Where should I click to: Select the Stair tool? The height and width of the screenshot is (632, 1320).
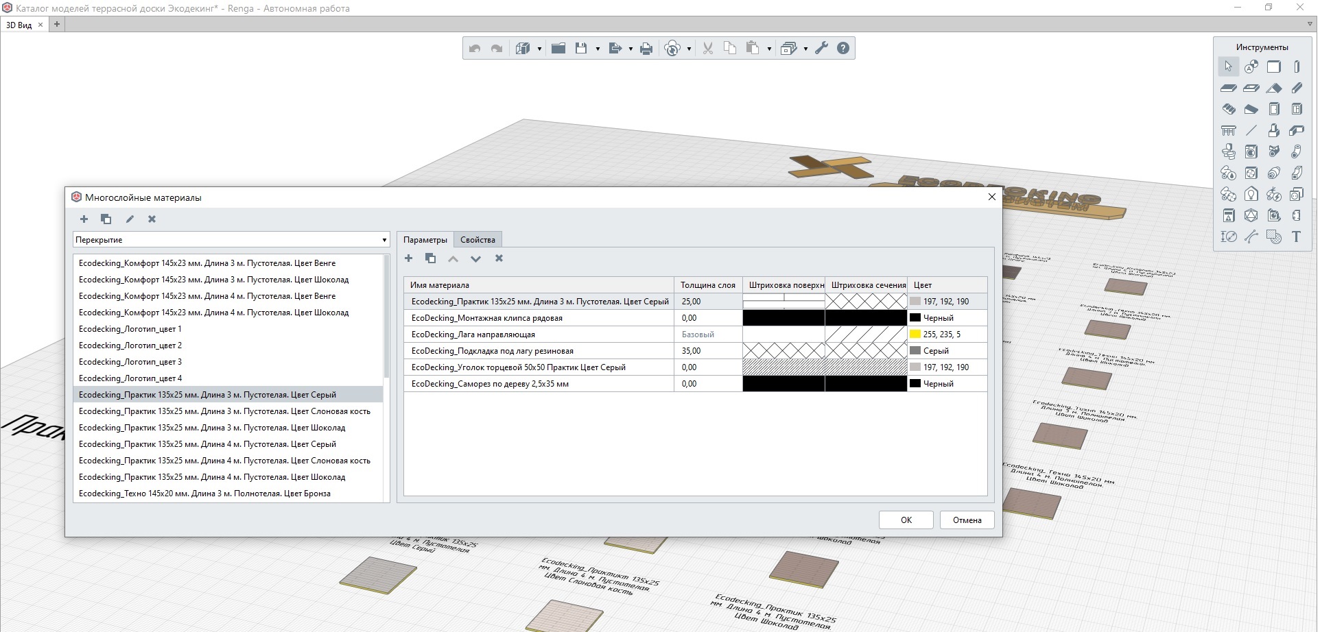point(1228,109)
